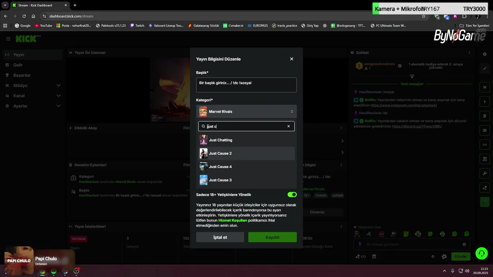Reload the browser page
This screenshot has height=277, width=493.
(x=24, y=16)
